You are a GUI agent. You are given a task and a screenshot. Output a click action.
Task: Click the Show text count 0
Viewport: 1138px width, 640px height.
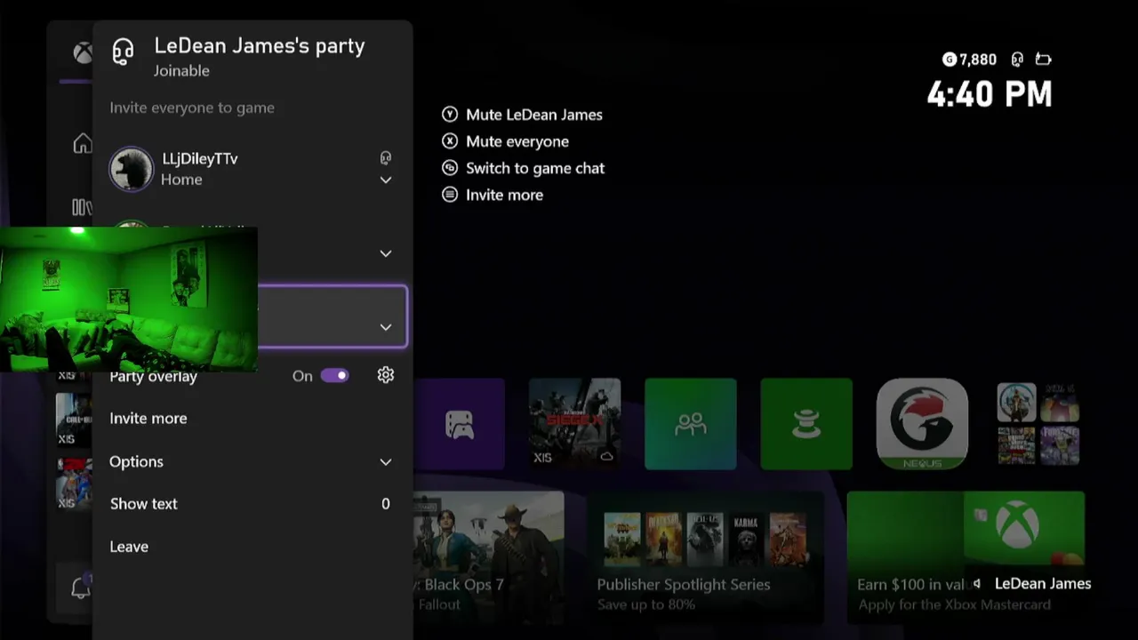point(385,504)
